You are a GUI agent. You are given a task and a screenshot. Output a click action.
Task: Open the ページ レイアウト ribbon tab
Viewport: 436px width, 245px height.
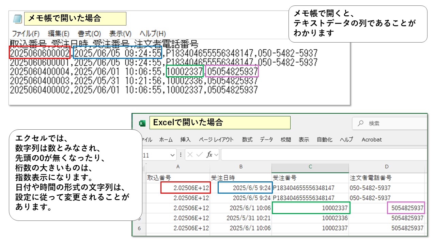tap(216, 140)
